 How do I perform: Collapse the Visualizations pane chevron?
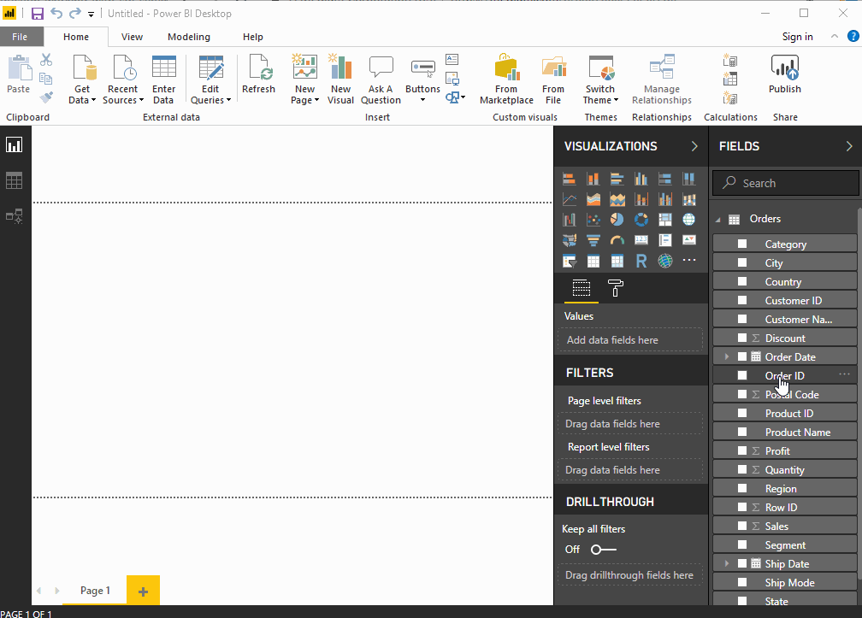point(694,146)
